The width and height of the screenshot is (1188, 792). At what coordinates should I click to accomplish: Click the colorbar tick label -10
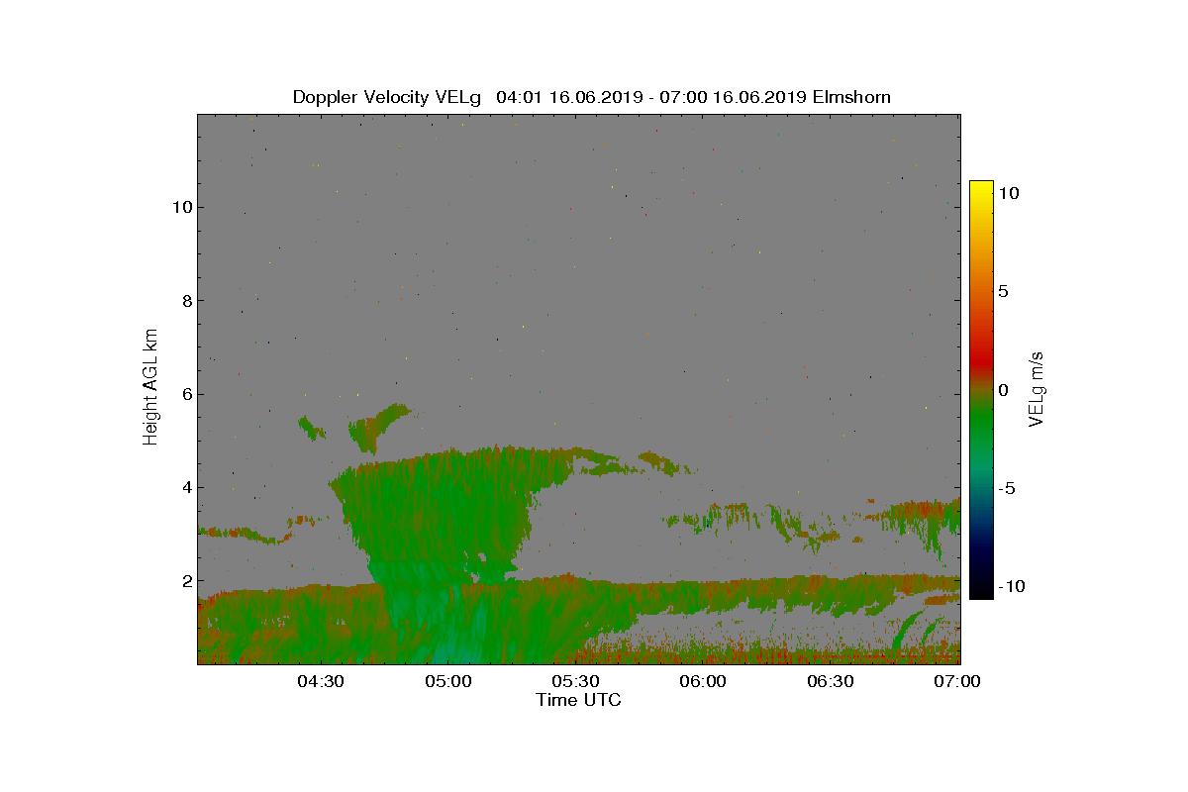pos(1011,586)
